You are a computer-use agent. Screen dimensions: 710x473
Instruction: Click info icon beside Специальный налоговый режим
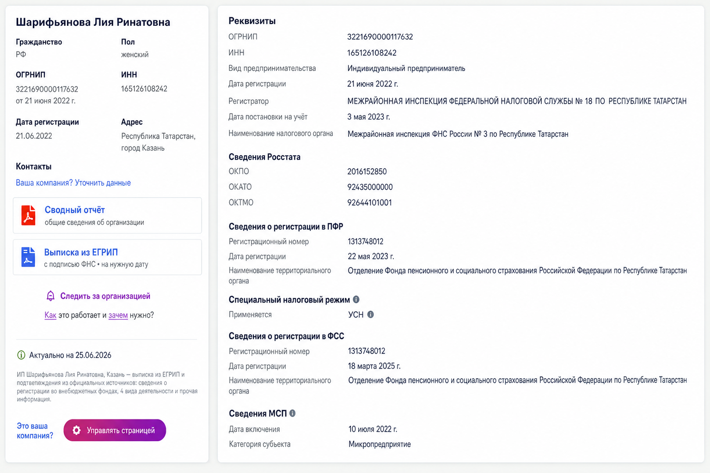point(356,299)
